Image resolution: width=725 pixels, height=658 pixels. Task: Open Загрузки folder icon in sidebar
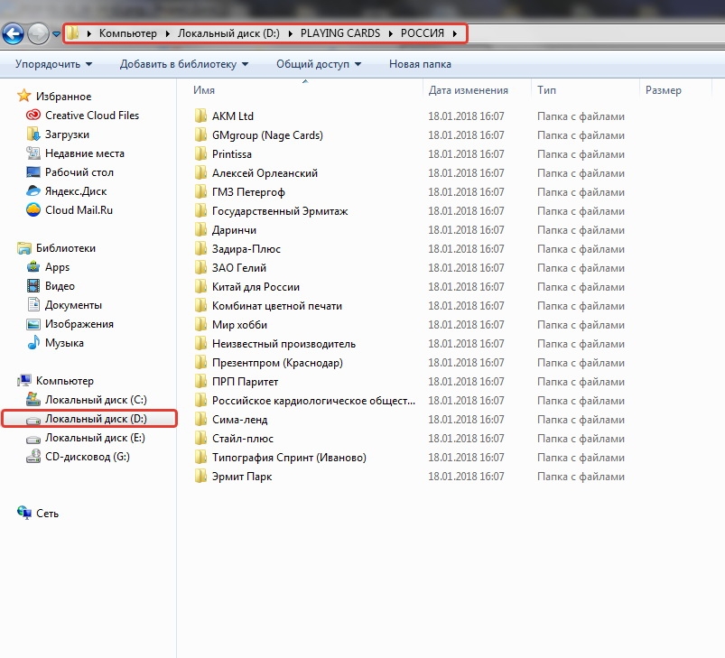(33, 134)
